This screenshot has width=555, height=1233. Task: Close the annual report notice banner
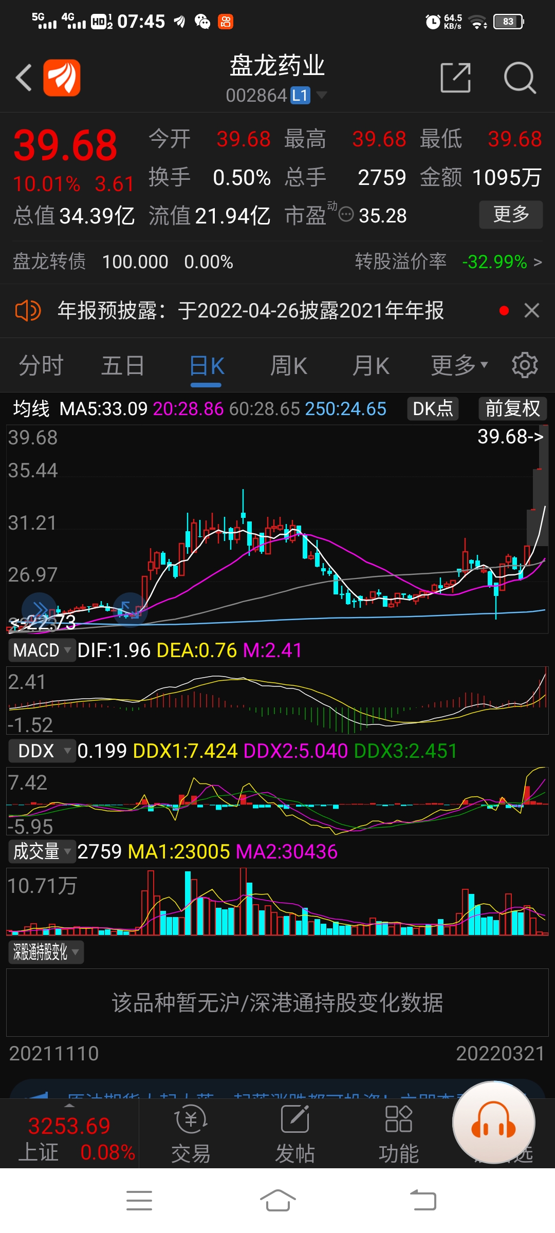pos(532,310)
